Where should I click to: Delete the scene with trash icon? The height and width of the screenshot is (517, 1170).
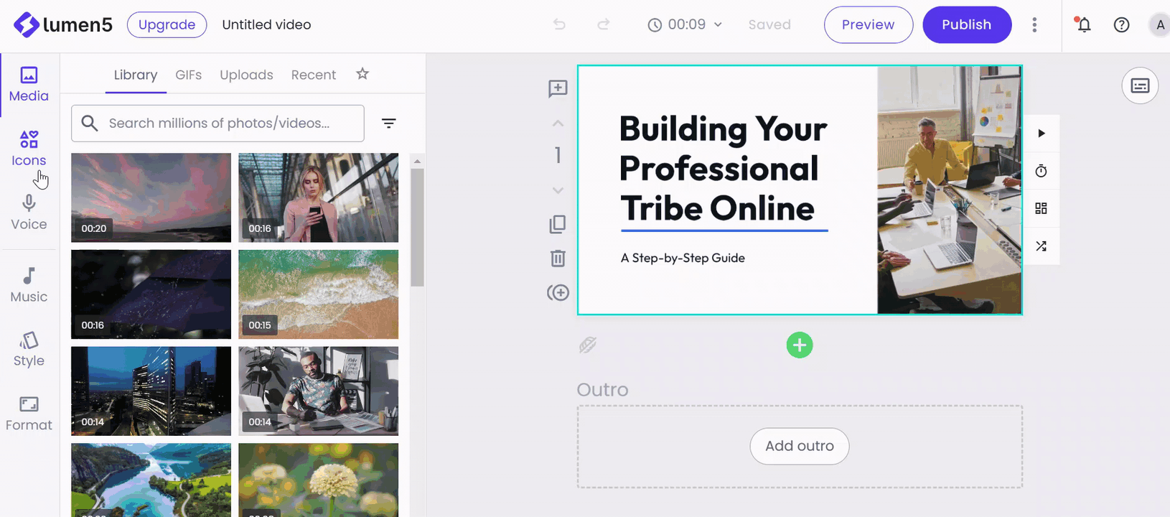[558, 258]
